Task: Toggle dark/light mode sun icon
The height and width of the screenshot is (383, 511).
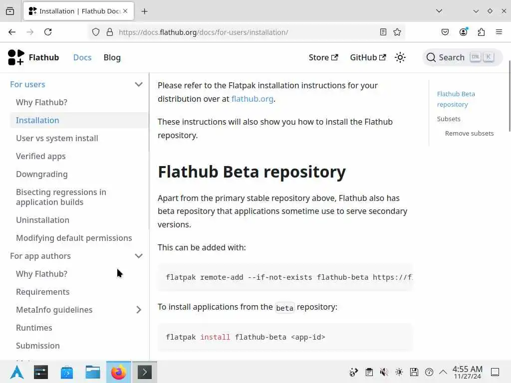Action: (400, 57)
